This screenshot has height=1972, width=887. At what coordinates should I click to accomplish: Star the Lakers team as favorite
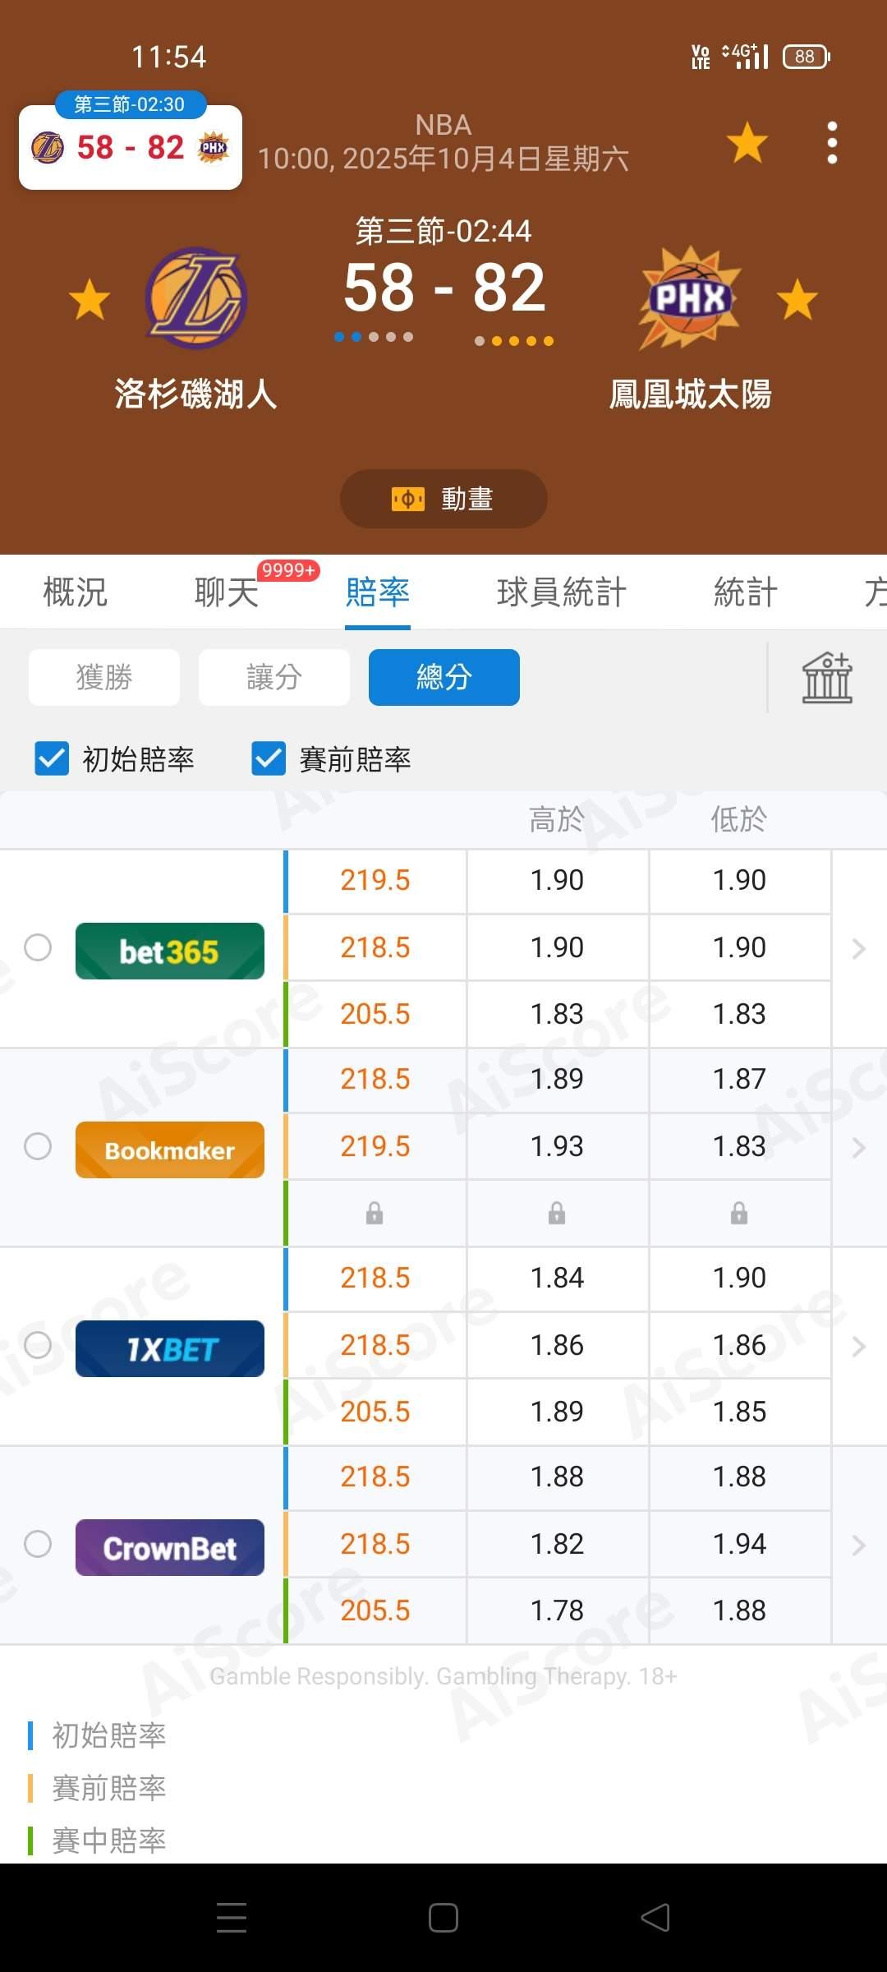(x=90, y=299)
